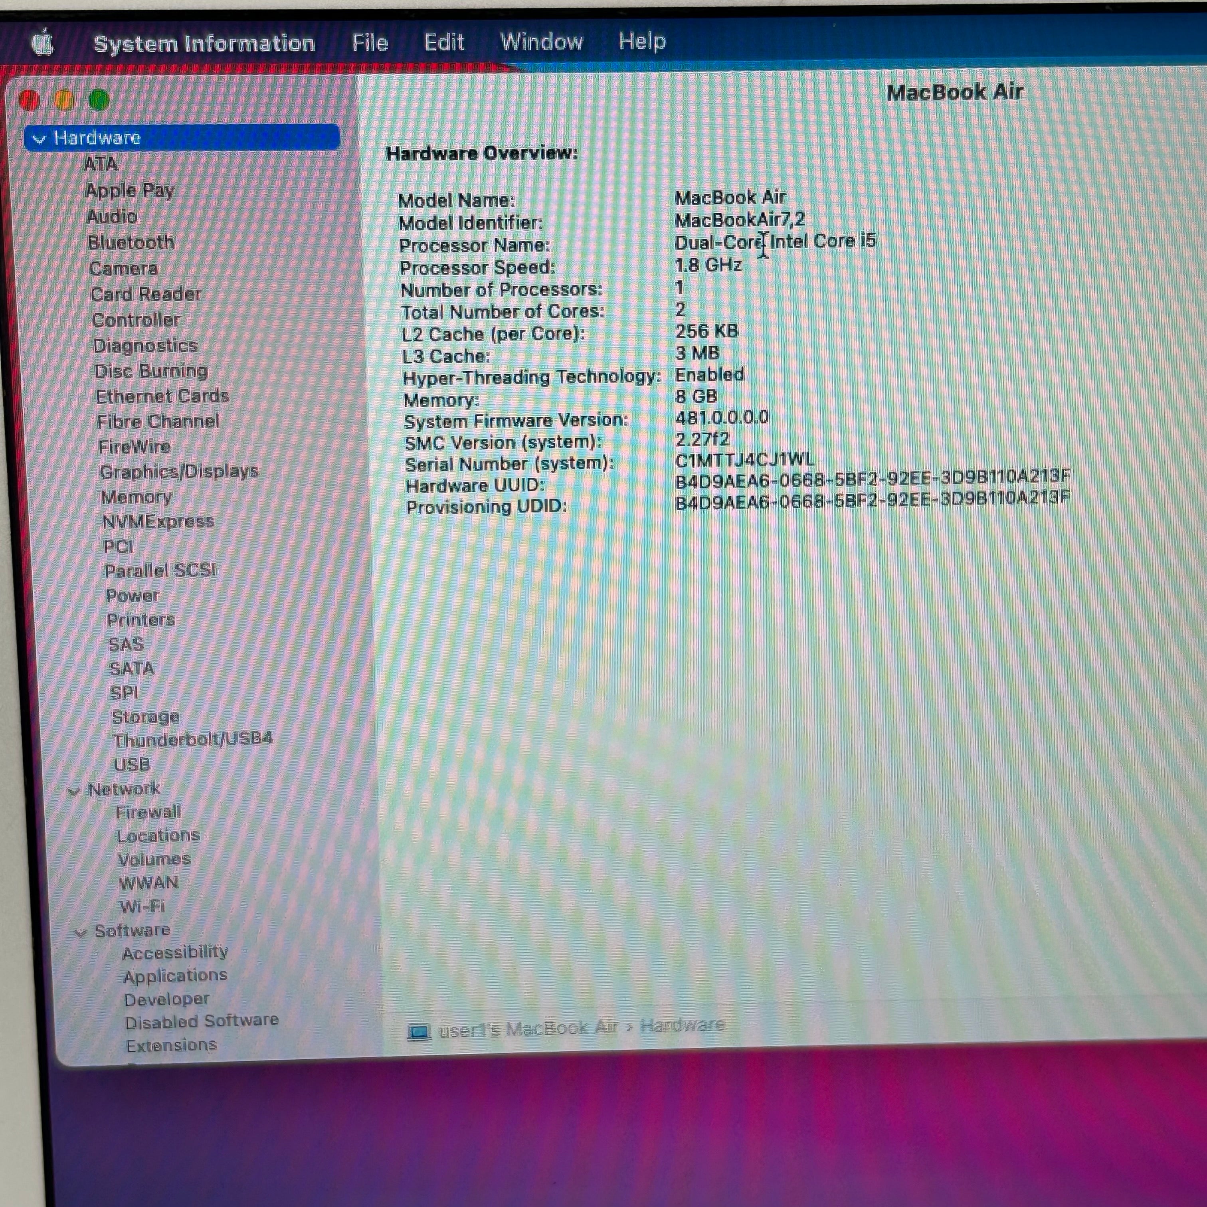Select the Hardware category row
The height and width of the screenshot is (1207, 1207).
pyautogui.click(x=182, y=137)
